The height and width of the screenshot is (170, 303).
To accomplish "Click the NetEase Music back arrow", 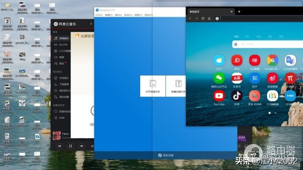I will 91,24.
